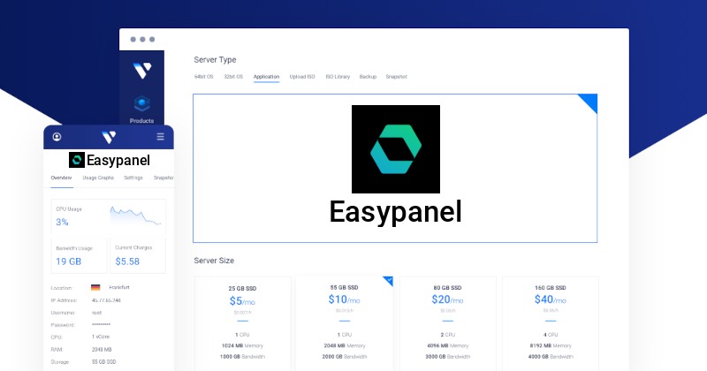Switch to the Snapshot server type tab

(396, 77)
